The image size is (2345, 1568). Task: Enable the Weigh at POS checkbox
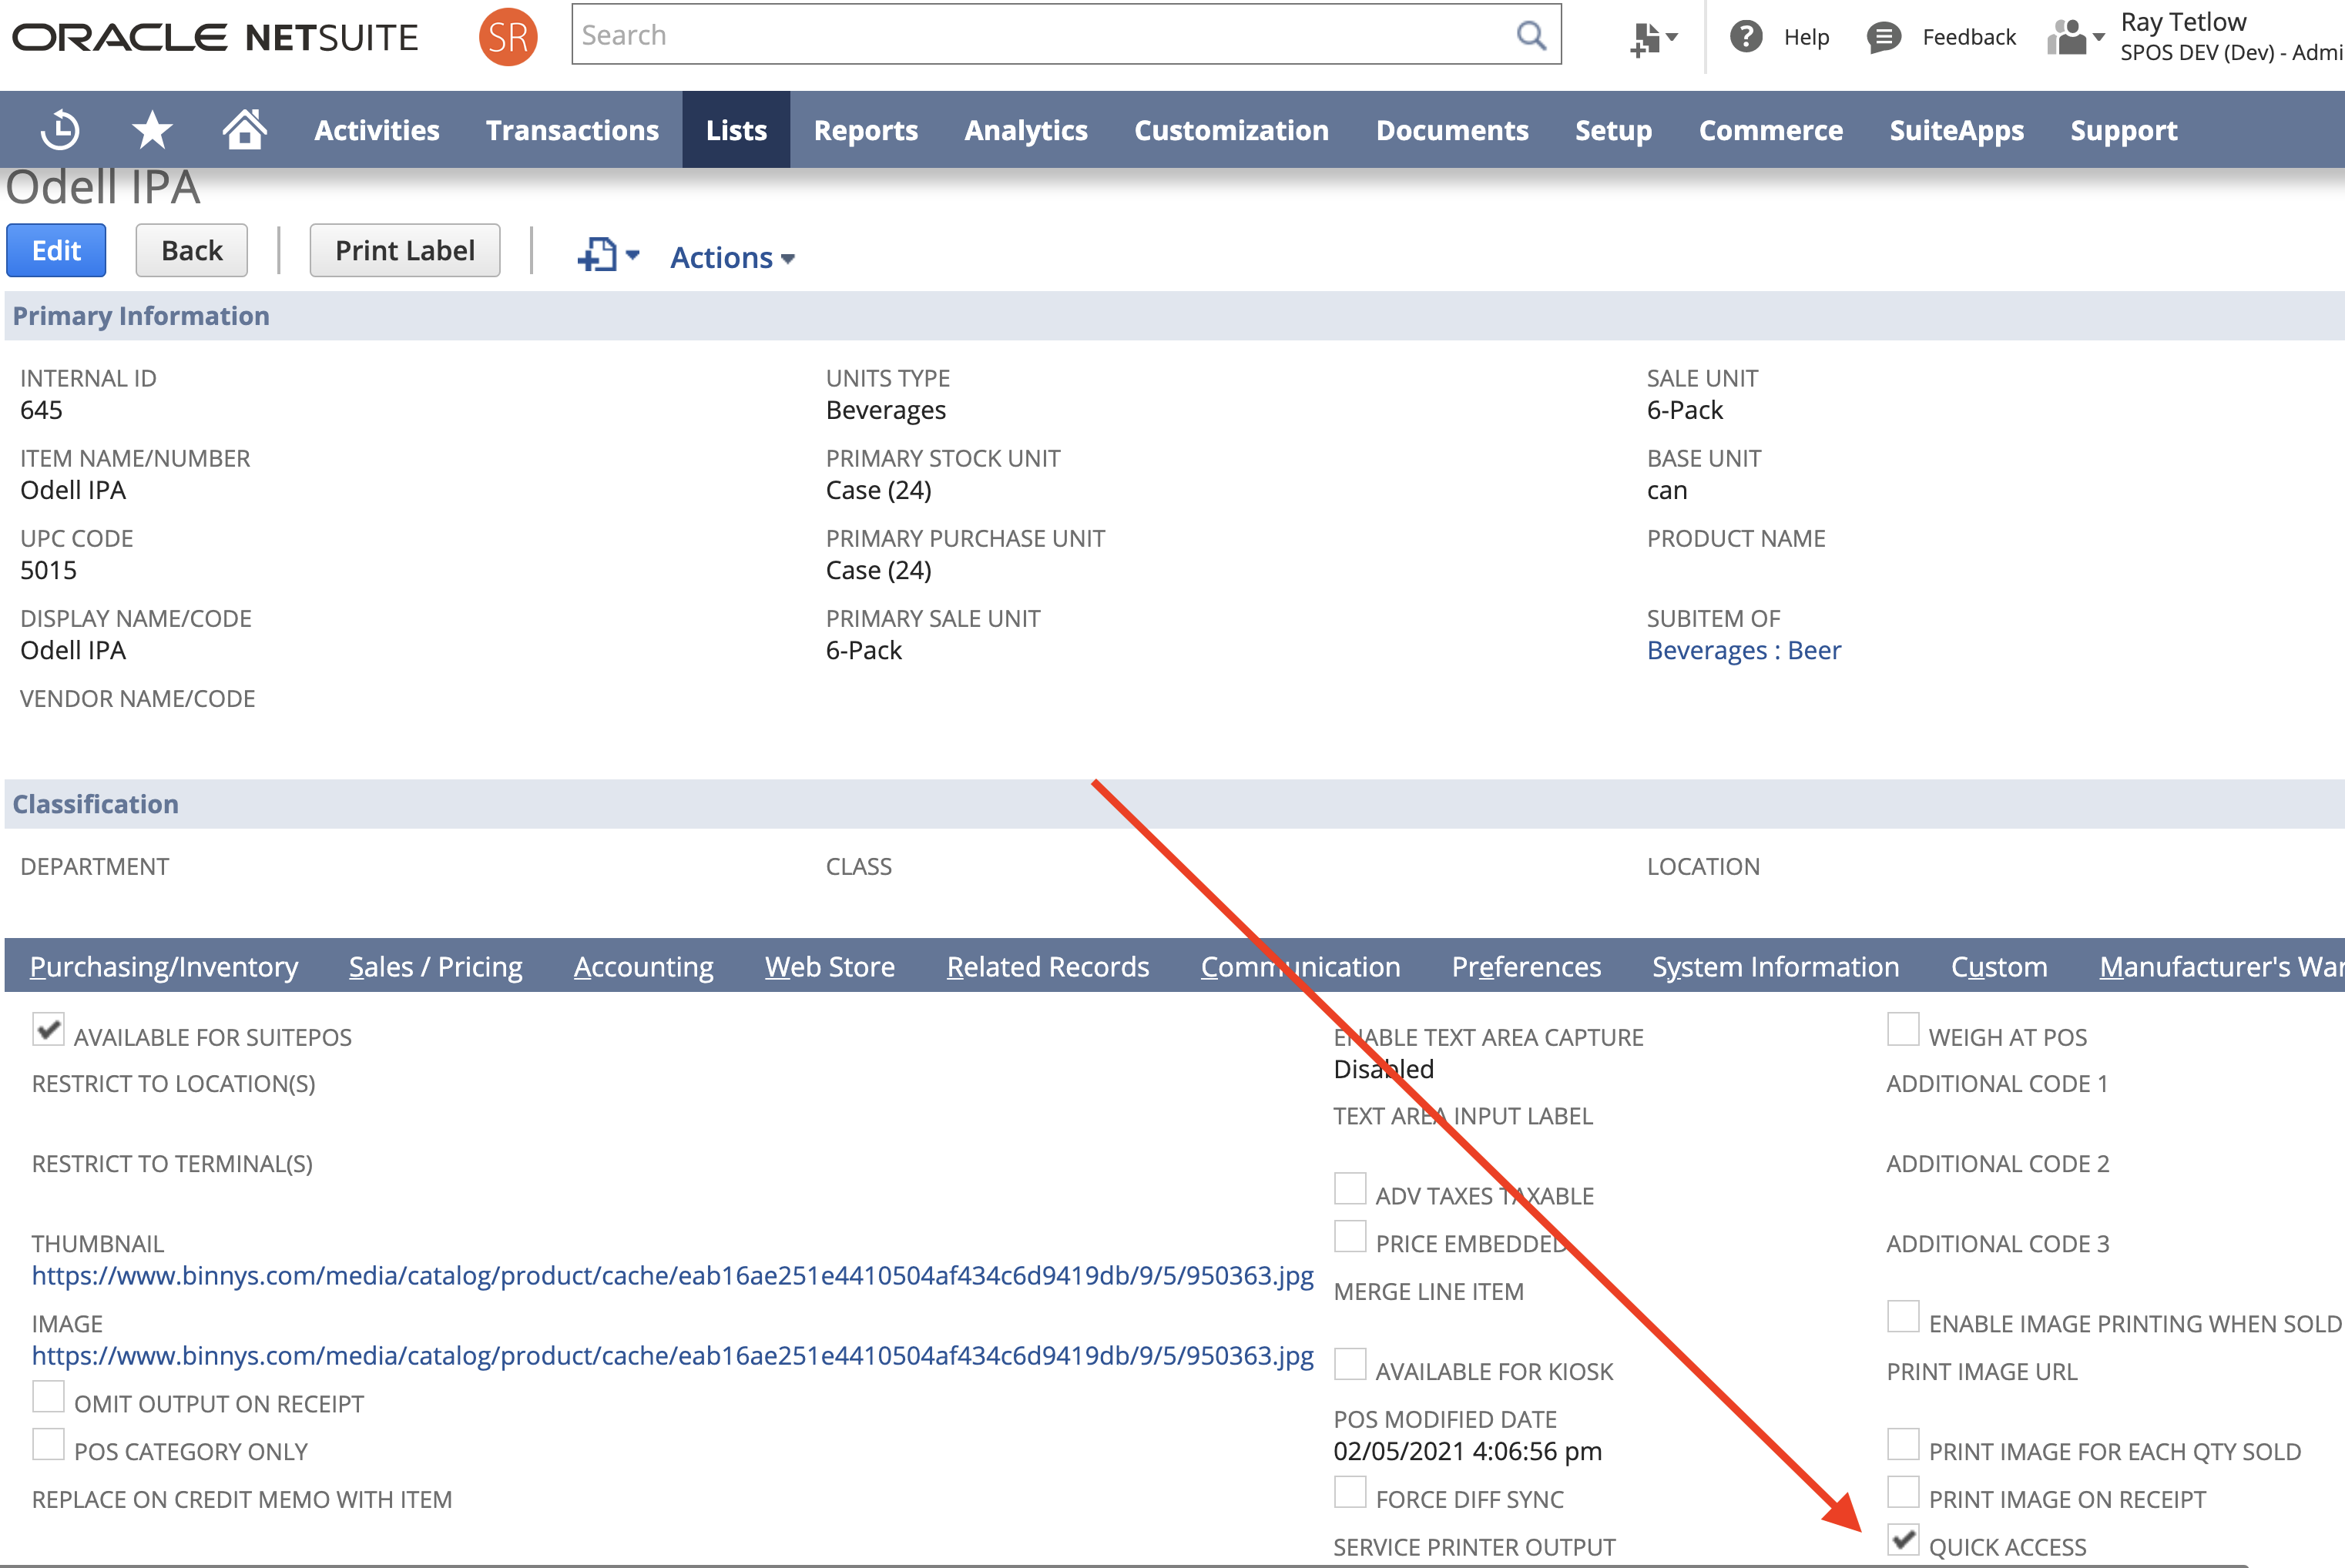[x=1903, y=1029]
